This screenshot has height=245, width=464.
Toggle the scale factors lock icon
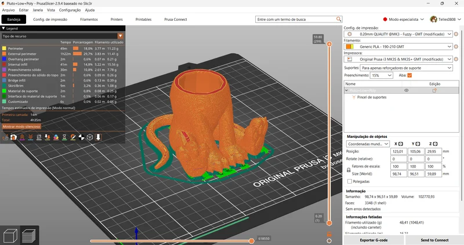pos(349,170)
